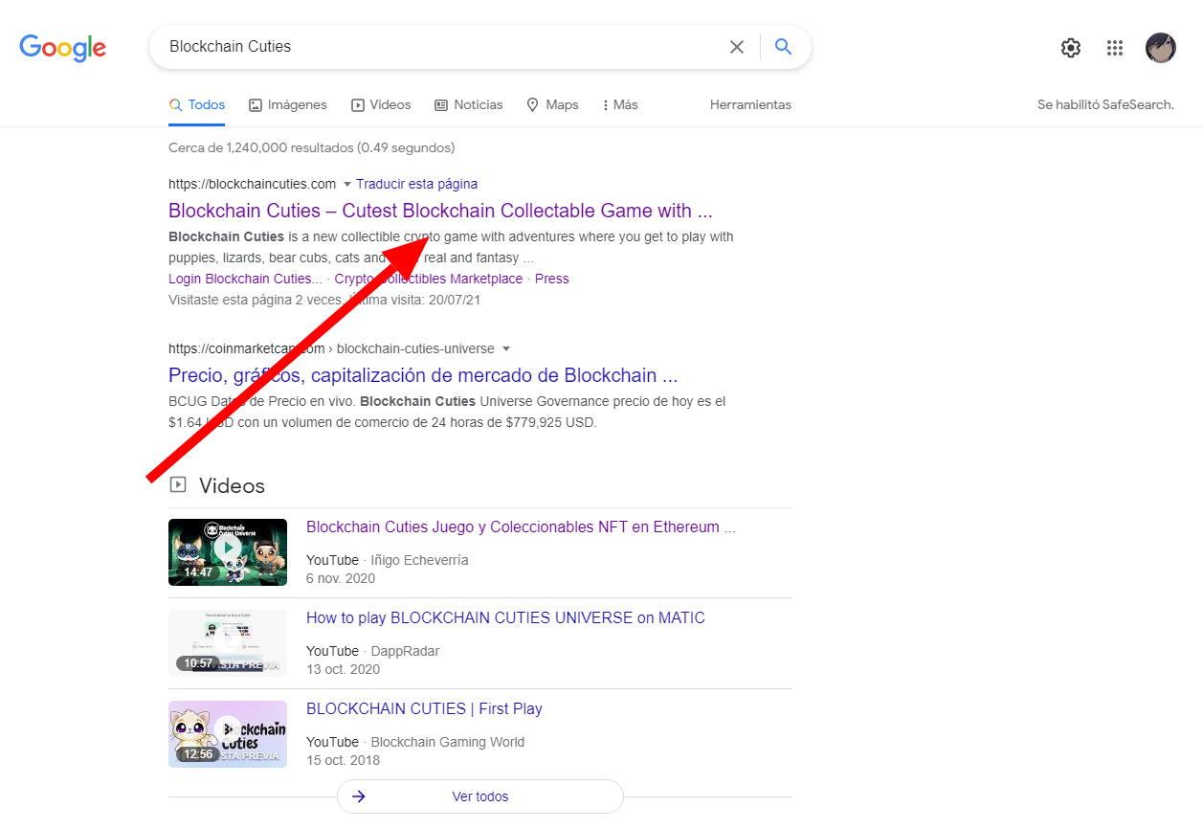The width and height of the screenshot is (1203, 829).
Task: Click DappRadar channel text
Action: click(405, 651)
